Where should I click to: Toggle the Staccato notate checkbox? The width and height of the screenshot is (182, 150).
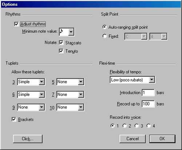tap(61, 43)
